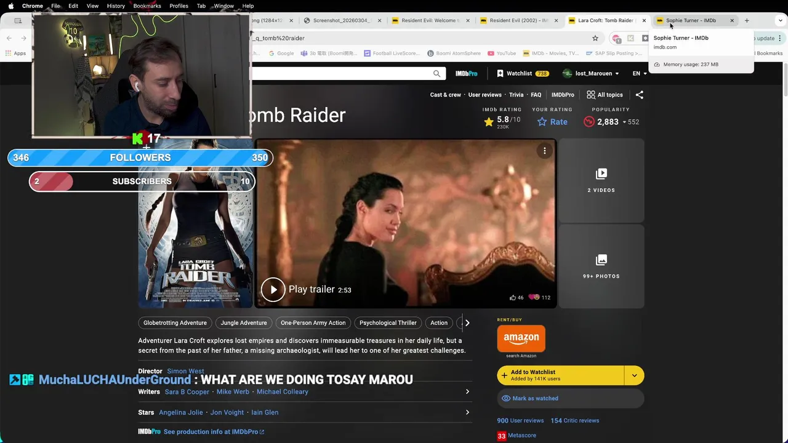Screen dimensions: 788x443
Task: Open the Tomb Raider poster image
Action: (195, 224)
